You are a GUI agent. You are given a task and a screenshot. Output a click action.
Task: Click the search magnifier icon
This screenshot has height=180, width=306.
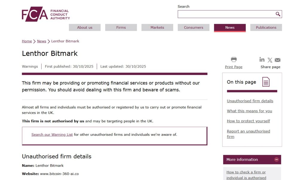[278, 14]
